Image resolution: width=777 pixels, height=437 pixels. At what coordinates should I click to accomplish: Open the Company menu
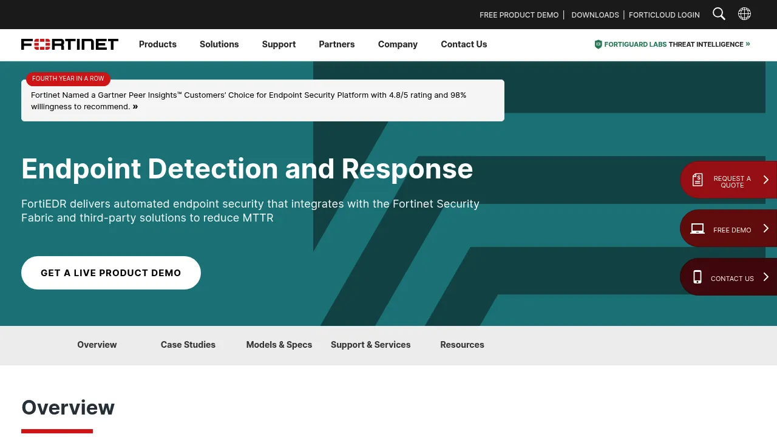pos(398,44)
